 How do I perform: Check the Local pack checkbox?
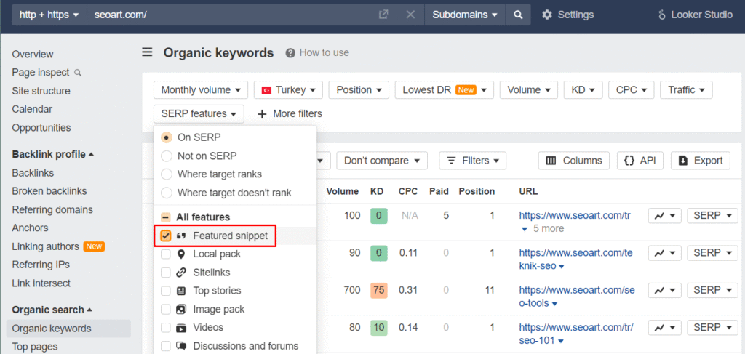(x=166, y=254)
